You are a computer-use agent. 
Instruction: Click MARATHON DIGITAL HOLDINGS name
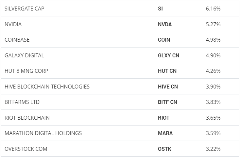[43, 133]
